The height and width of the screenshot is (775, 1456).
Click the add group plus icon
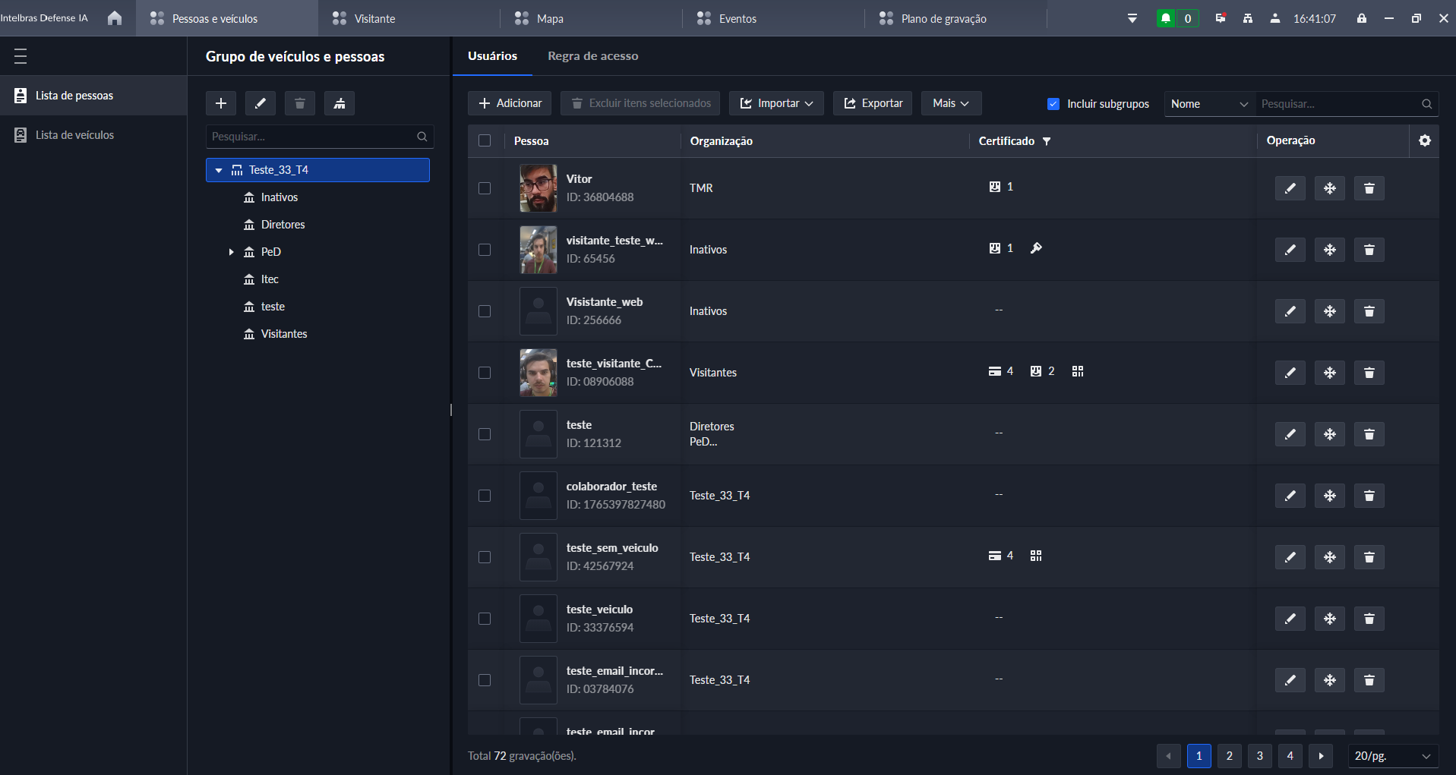pos(221,103)
